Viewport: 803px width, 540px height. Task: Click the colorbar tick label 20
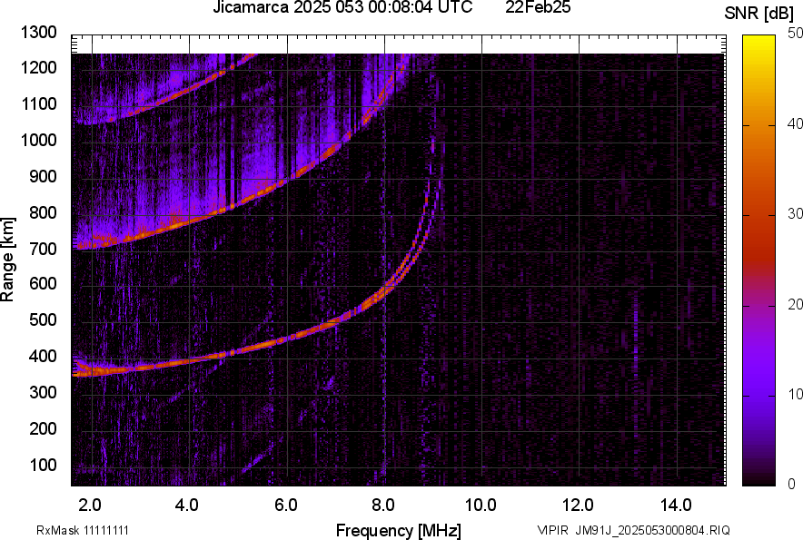796,304
